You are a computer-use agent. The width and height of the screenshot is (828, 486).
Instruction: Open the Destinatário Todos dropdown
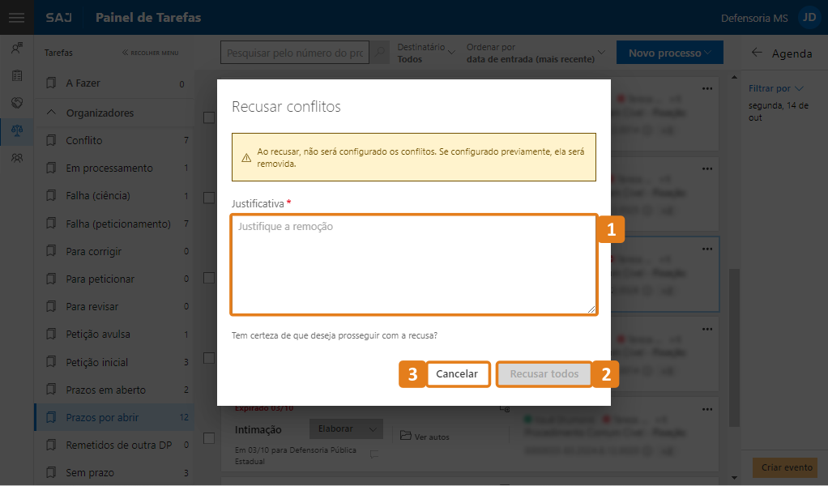pos(426,53)
